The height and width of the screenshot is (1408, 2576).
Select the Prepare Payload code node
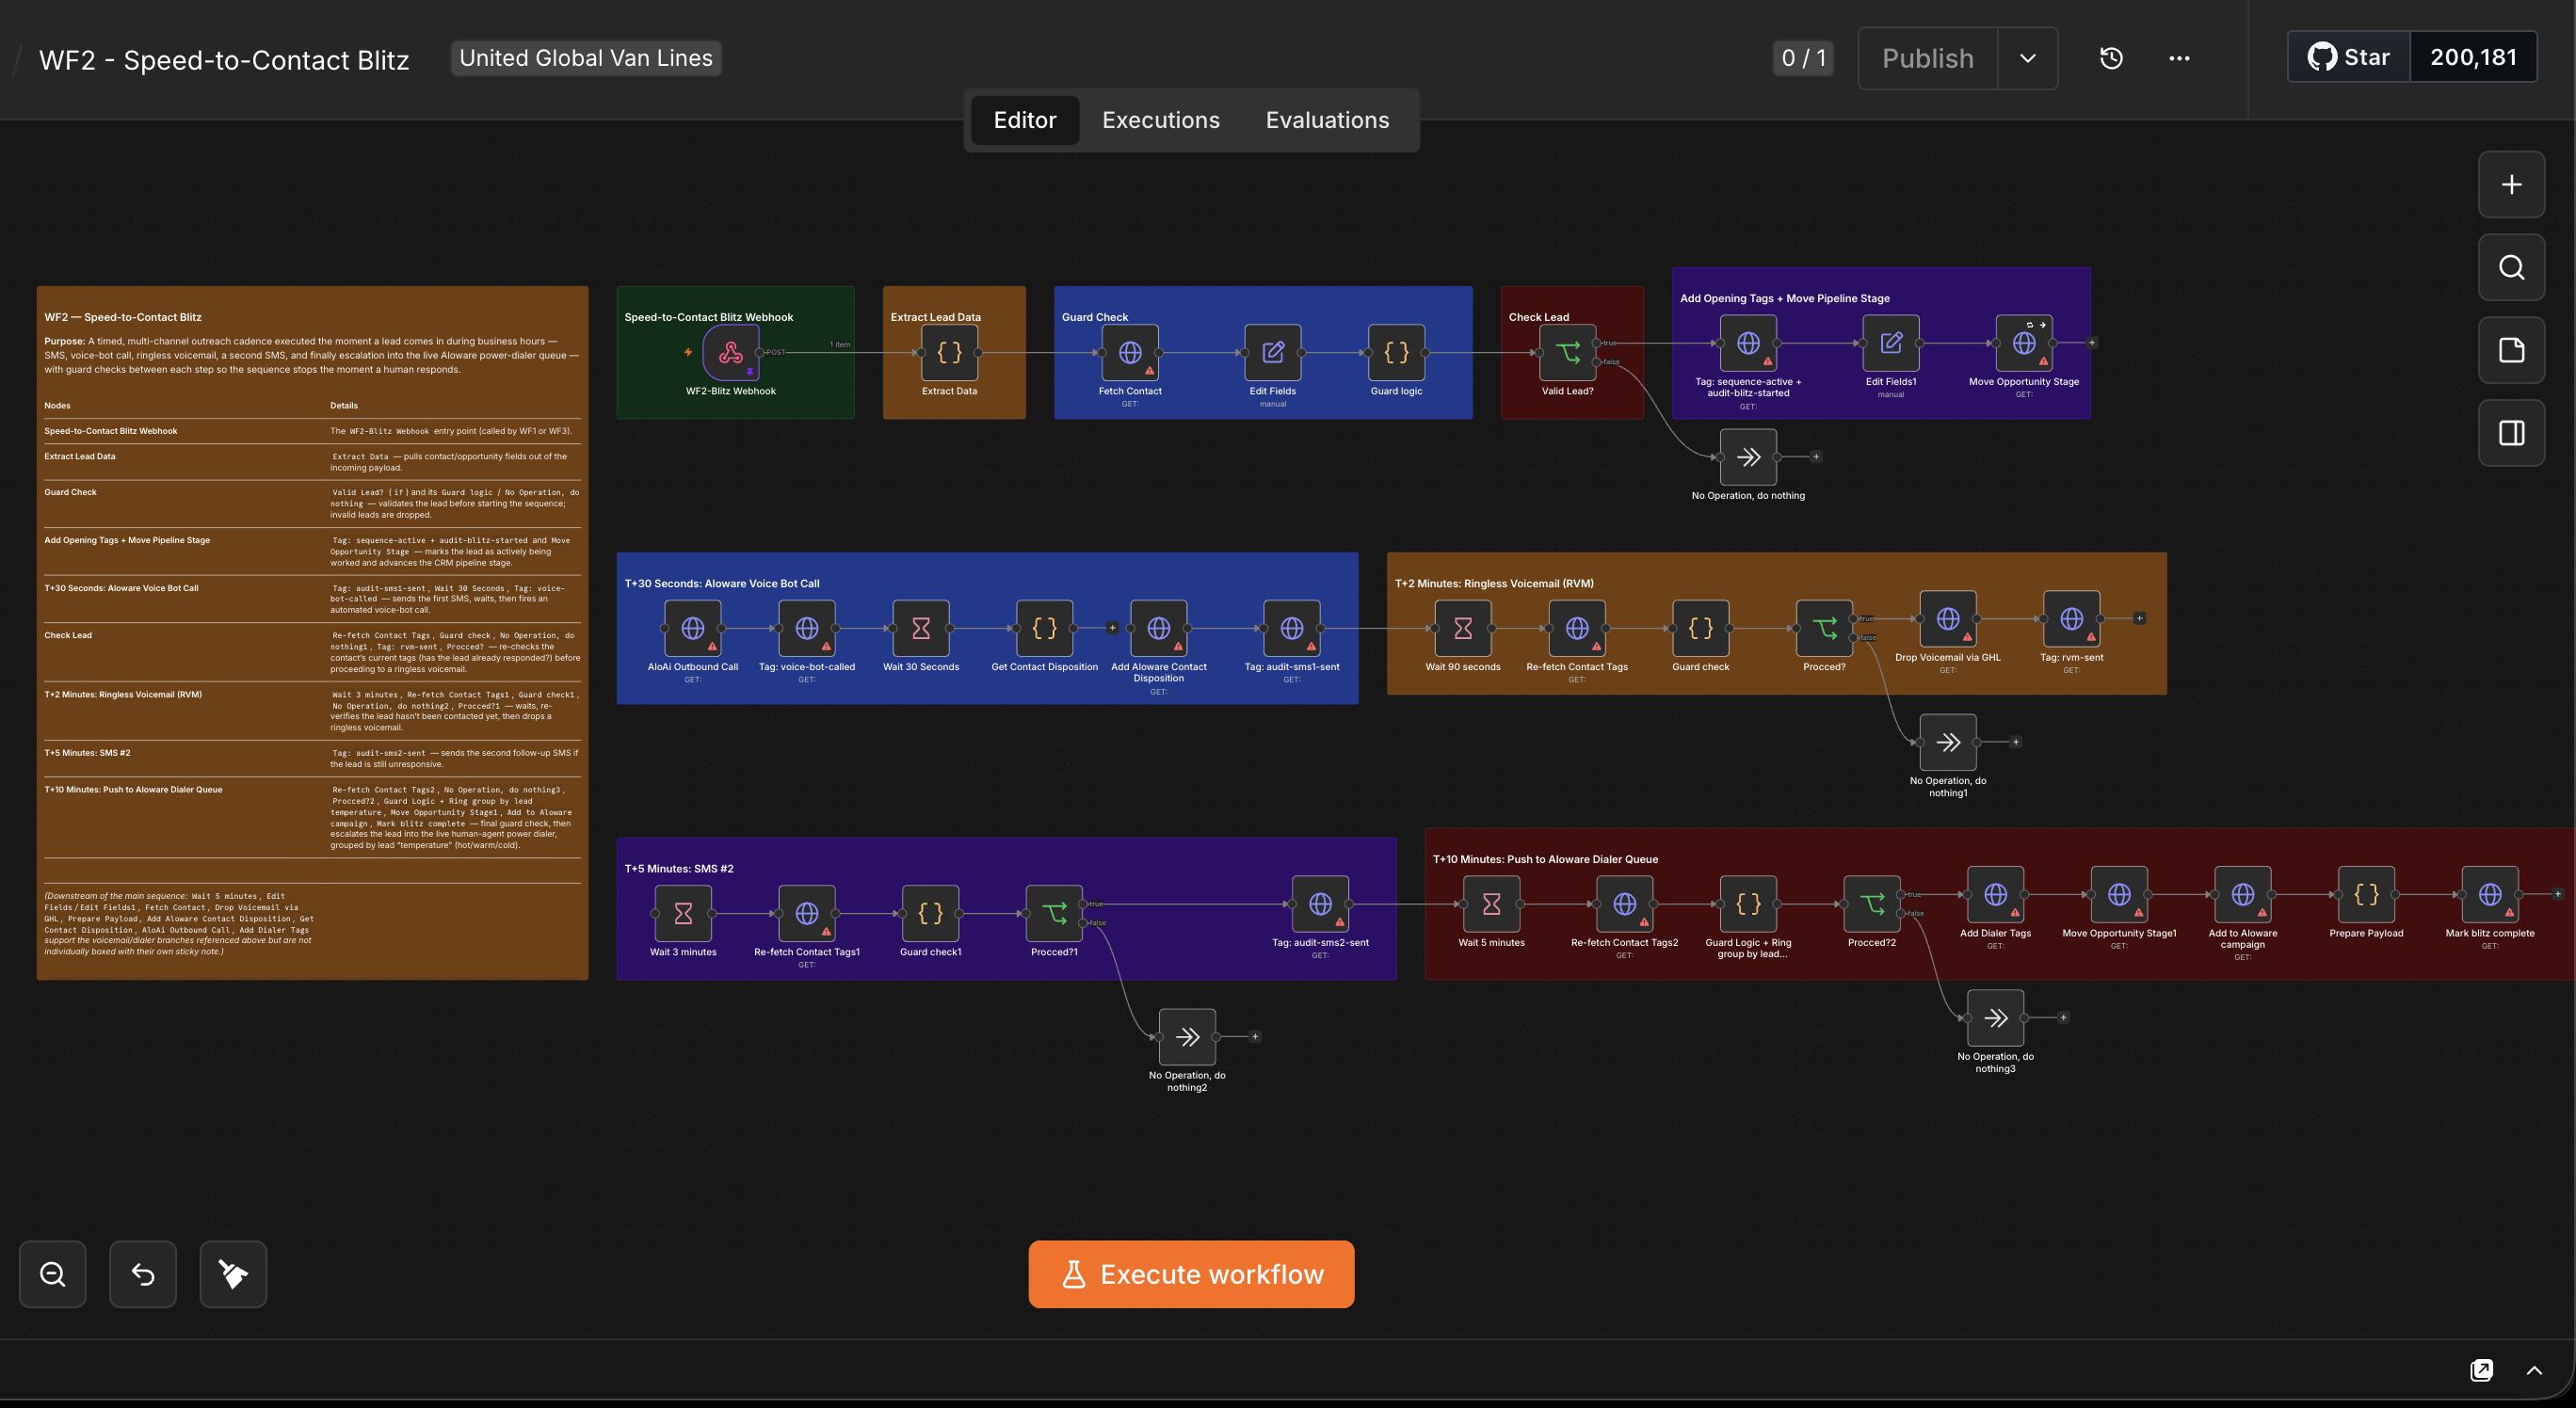2366,894
